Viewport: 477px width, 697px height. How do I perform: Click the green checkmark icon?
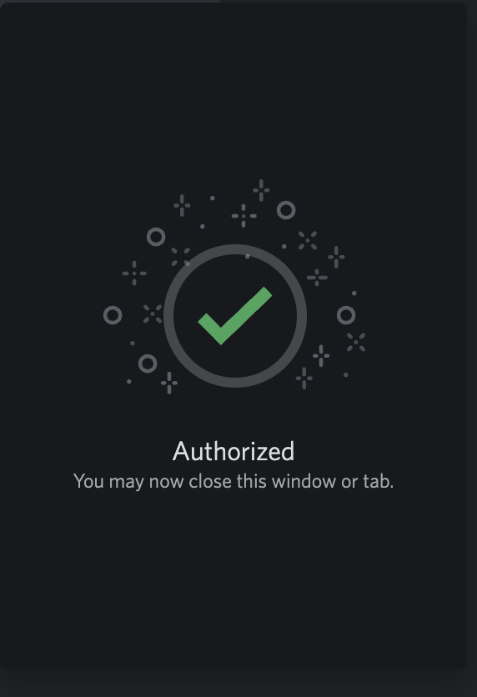[234, 316]
